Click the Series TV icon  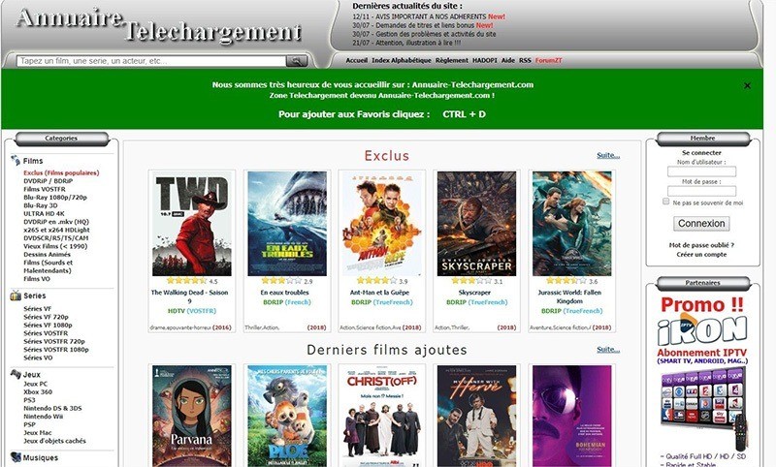coord(16,296)
